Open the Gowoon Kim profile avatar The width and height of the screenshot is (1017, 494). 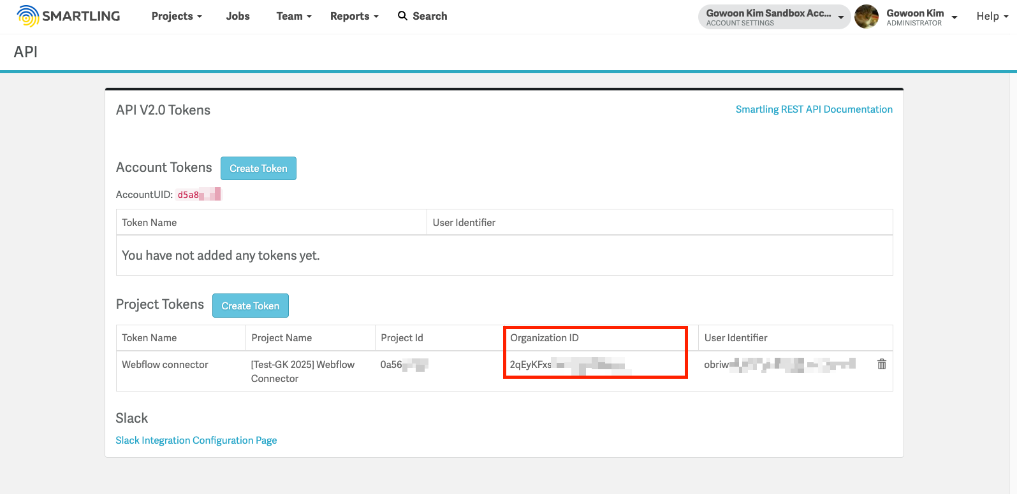click(x=867, y=17)
